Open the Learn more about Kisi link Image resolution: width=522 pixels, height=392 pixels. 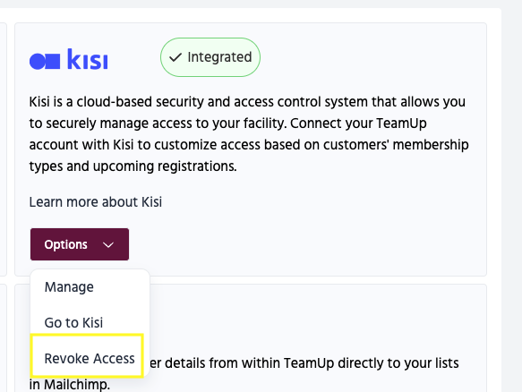[96, 202]
